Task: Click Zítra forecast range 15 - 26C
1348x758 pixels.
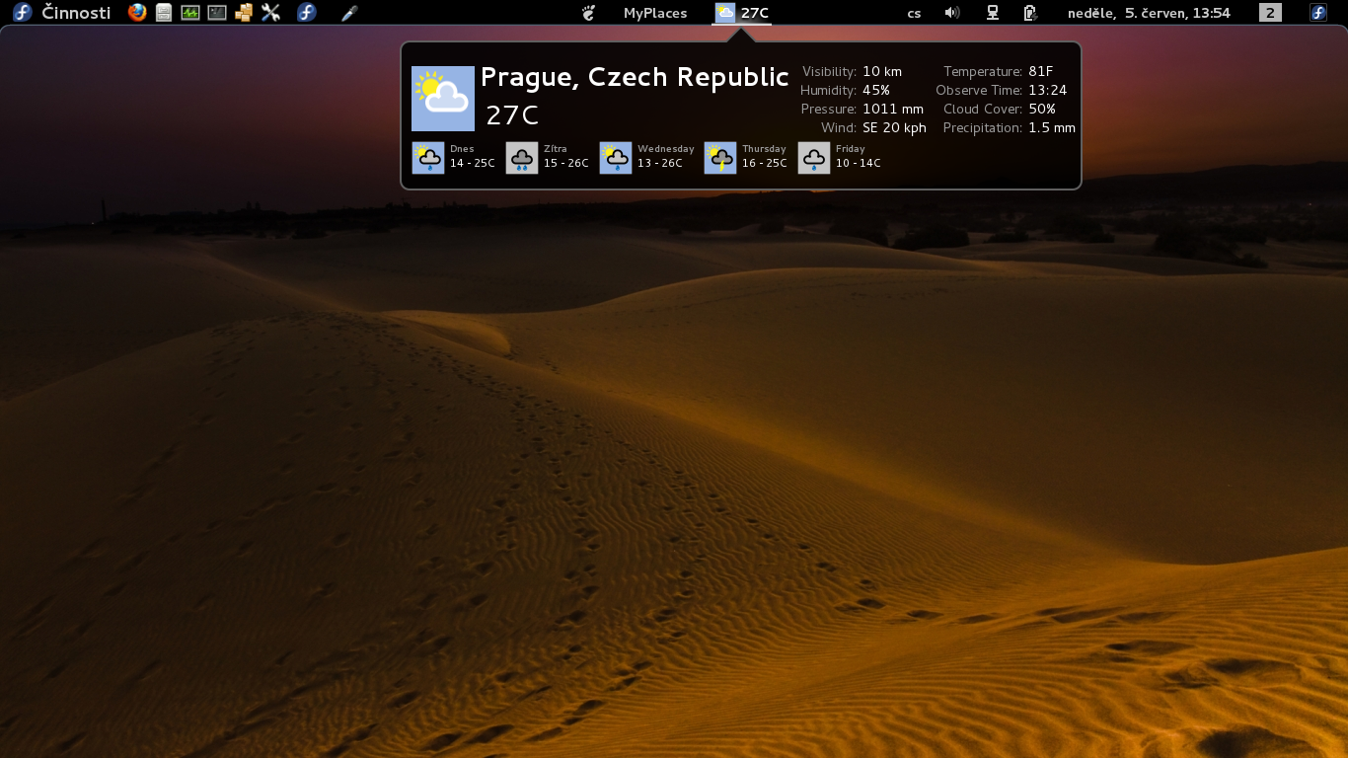Action: point(566,164)
